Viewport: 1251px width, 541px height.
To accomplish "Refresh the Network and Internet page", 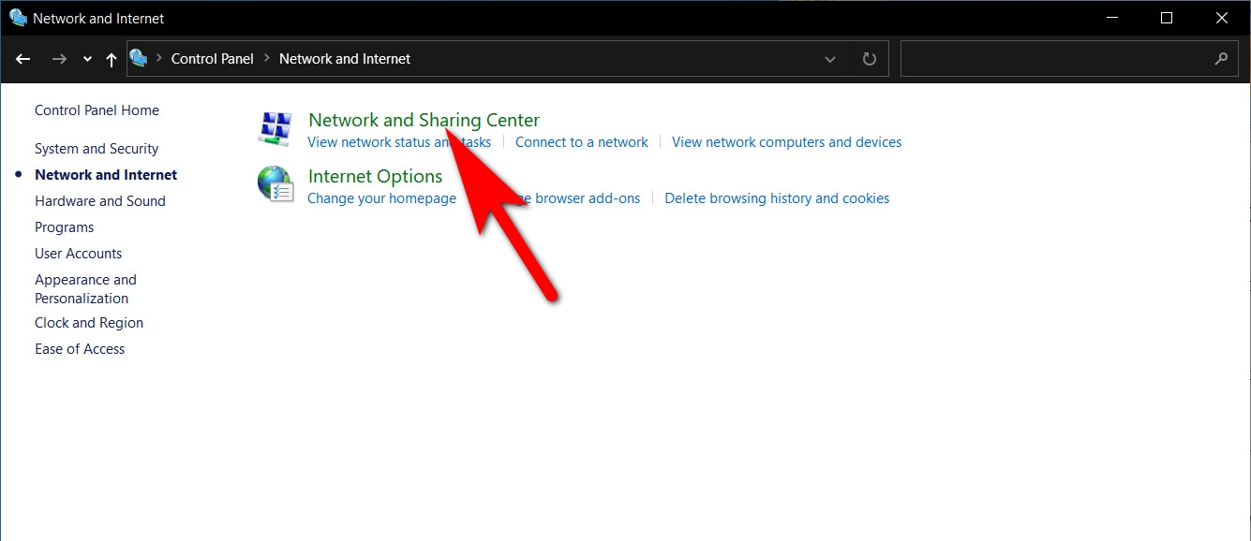I will click(x=870, y=59).
